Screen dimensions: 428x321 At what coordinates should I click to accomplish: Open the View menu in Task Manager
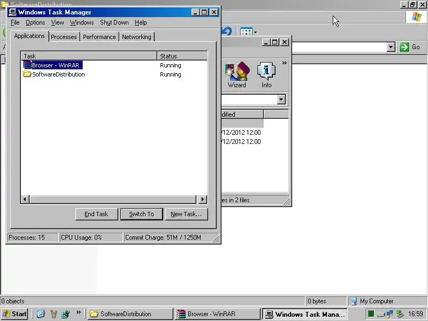click(x=58, y=22)
